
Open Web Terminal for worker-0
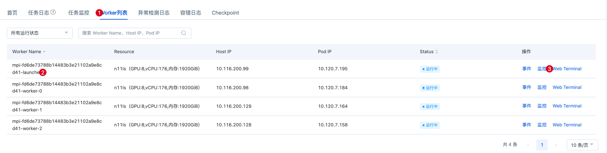pos(567,87)
